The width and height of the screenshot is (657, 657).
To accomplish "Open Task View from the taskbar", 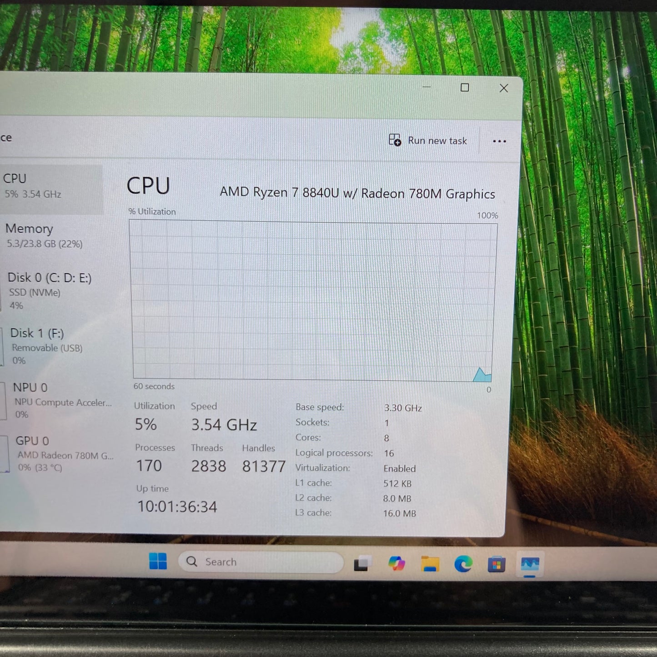I will (362, 563).
